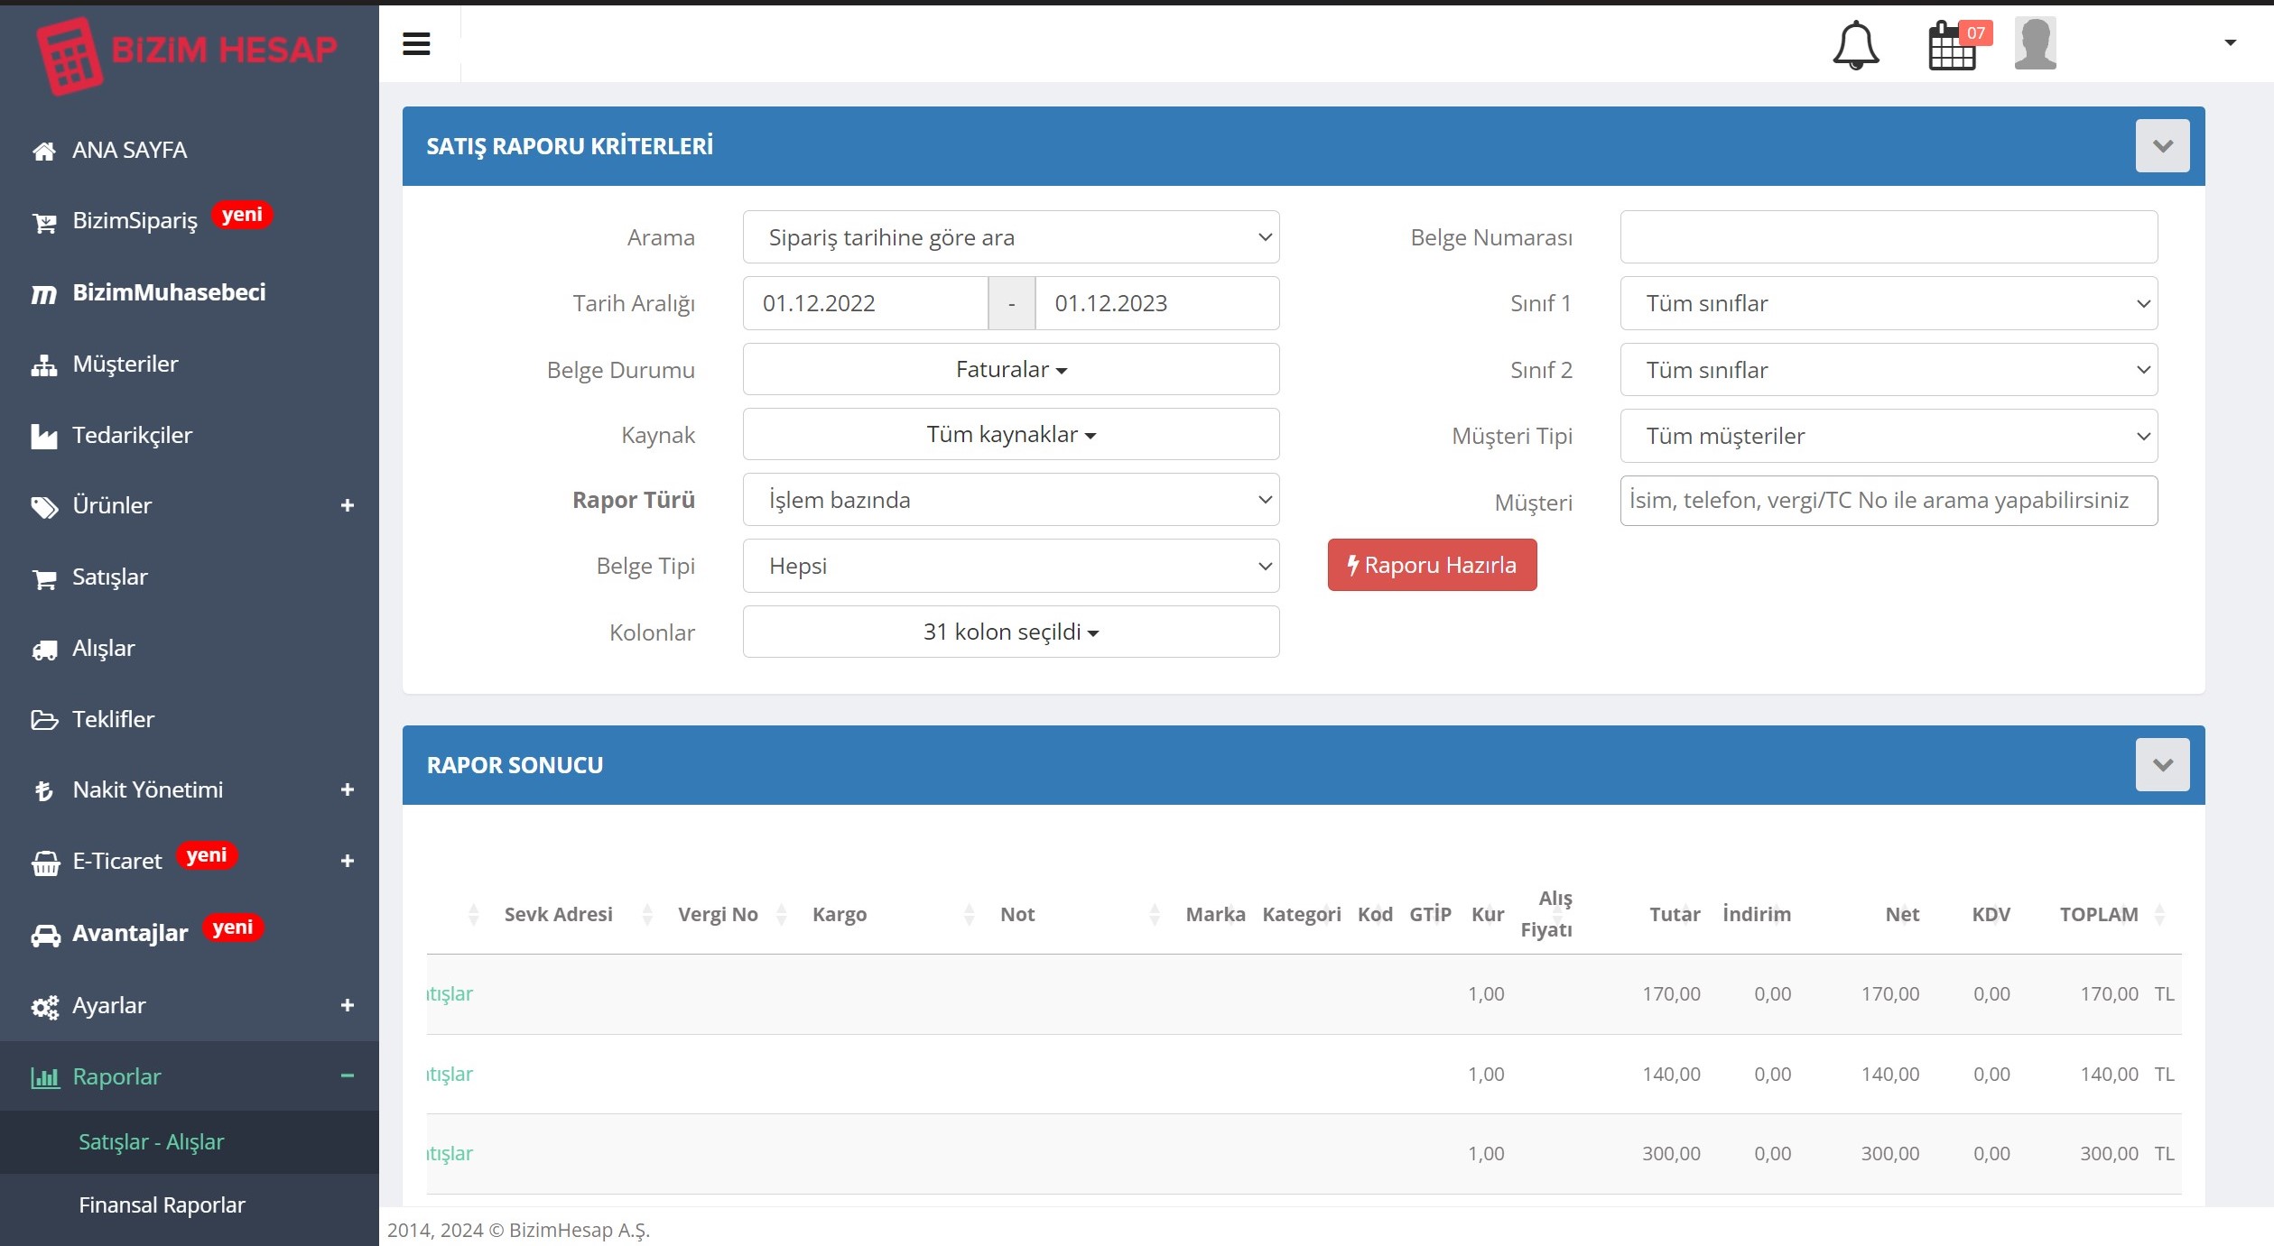Toggle the hamburger sidebar menu icon
Screen dimensions: 2274x1246
[416, 43]
